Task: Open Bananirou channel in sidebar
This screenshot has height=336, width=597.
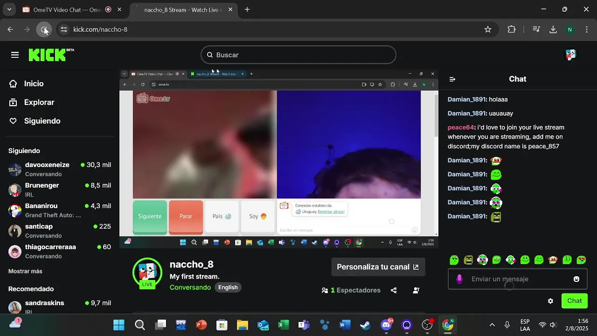Action: point(60,210)
